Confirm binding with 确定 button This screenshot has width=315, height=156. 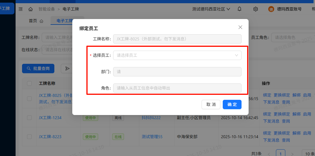tap(232, 104)
